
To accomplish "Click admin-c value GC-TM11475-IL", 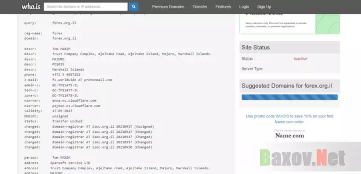I will pyautogui.click(x=65, y=85).
